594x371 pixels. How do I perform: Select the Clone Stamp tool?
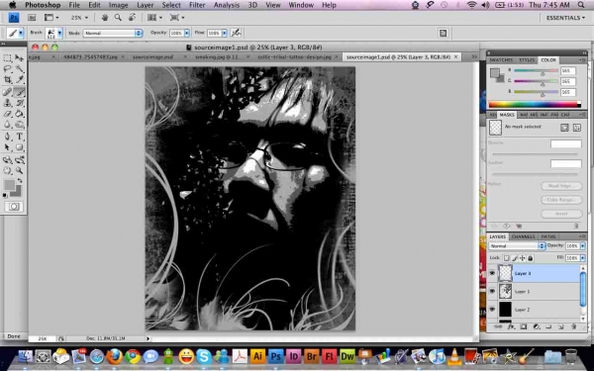[8, 103]
